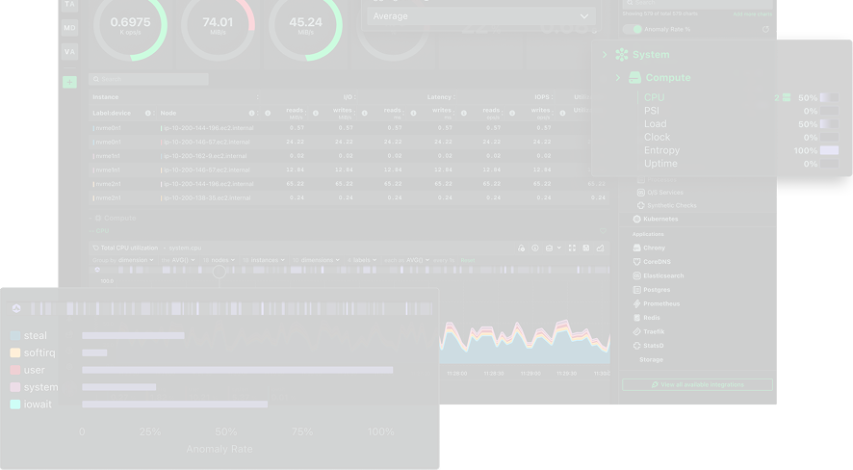Click the iowait color swatch in legend
The image size is (853, 470).
15,405
